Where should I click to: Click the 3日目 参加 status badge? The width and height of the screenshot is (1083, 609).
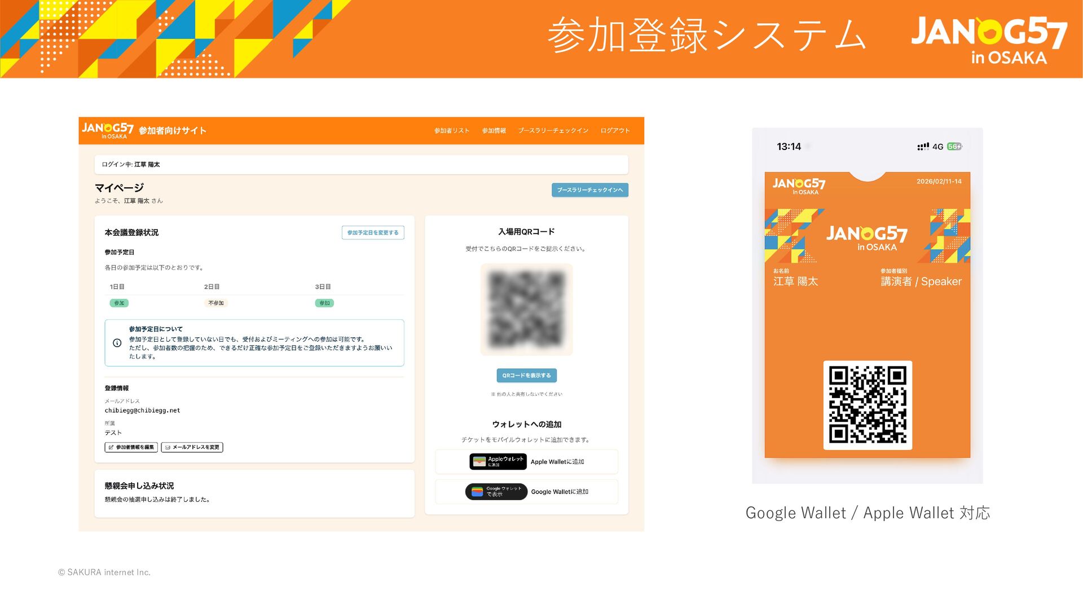[x=324, y=303]
